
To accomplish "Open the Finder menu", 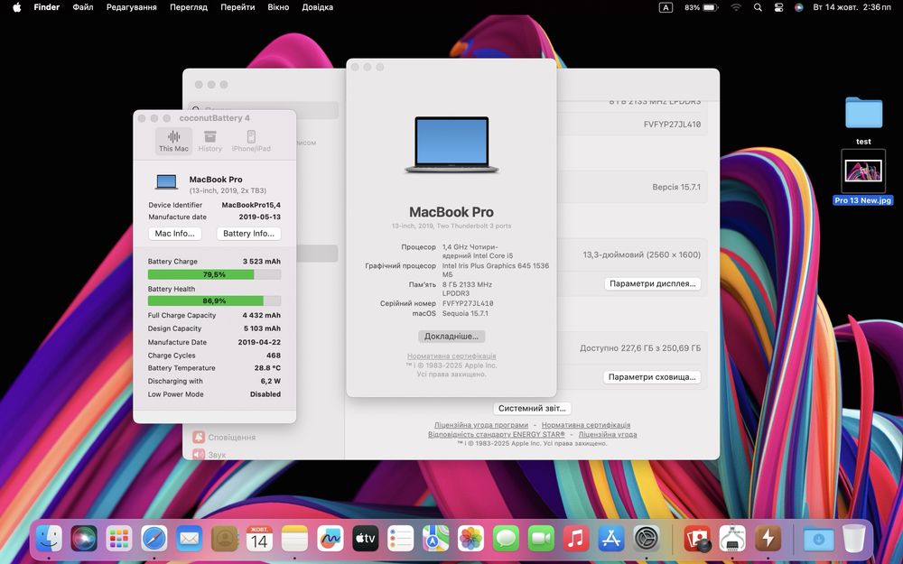I will pyautogui.click(x=47, y=7).
